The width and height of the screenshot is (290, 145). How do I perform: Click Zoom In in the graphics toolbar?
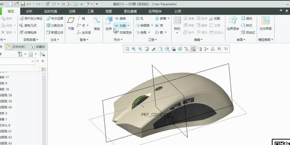coord(133,49)
